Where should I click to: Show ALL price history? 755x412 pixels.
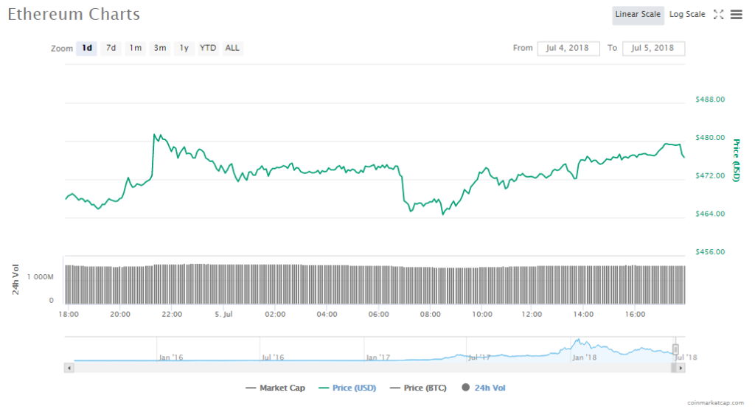click(232, 49)
